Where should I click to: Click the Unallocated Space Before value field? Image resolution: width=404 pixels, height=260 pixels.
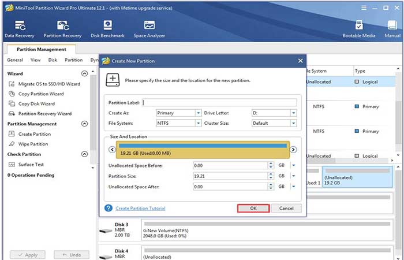point(230,165)
